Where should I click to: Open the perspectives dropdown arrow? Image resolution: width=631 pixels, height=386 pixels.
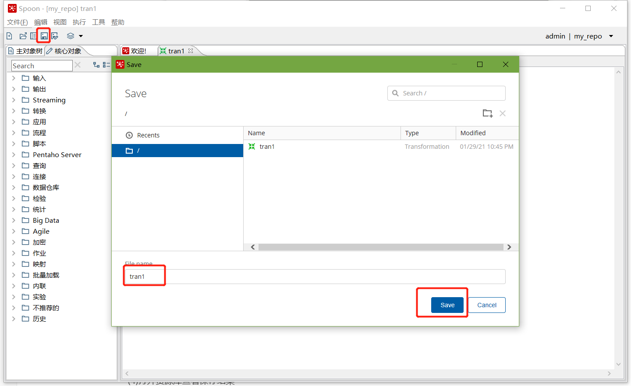81,36
